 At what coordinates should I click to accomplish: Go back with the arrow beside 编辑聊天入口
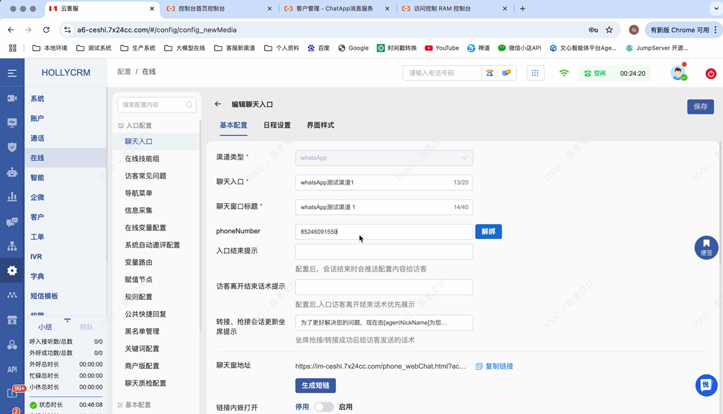tap(218, 104)
